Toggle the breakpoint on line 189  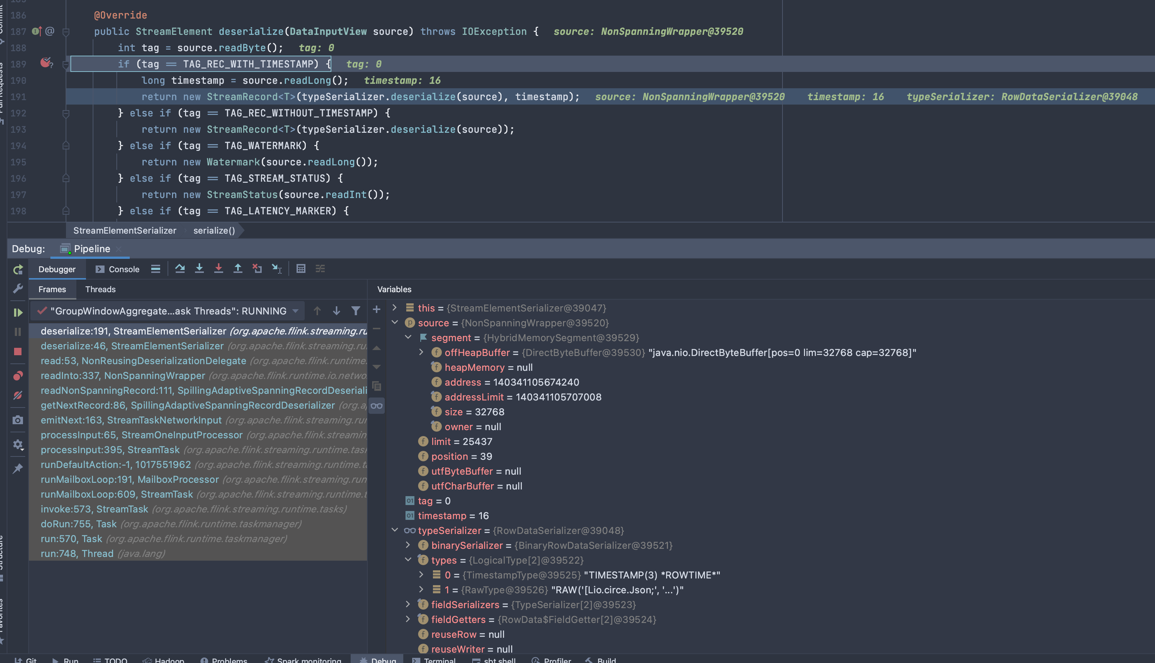[x=46, y=63]
